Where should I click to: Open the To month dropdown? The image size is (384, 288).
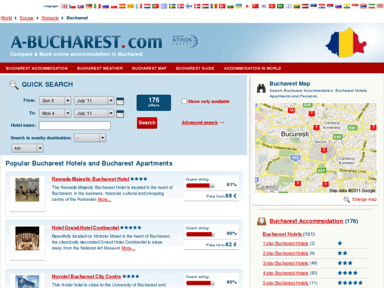tap(95, 113)
